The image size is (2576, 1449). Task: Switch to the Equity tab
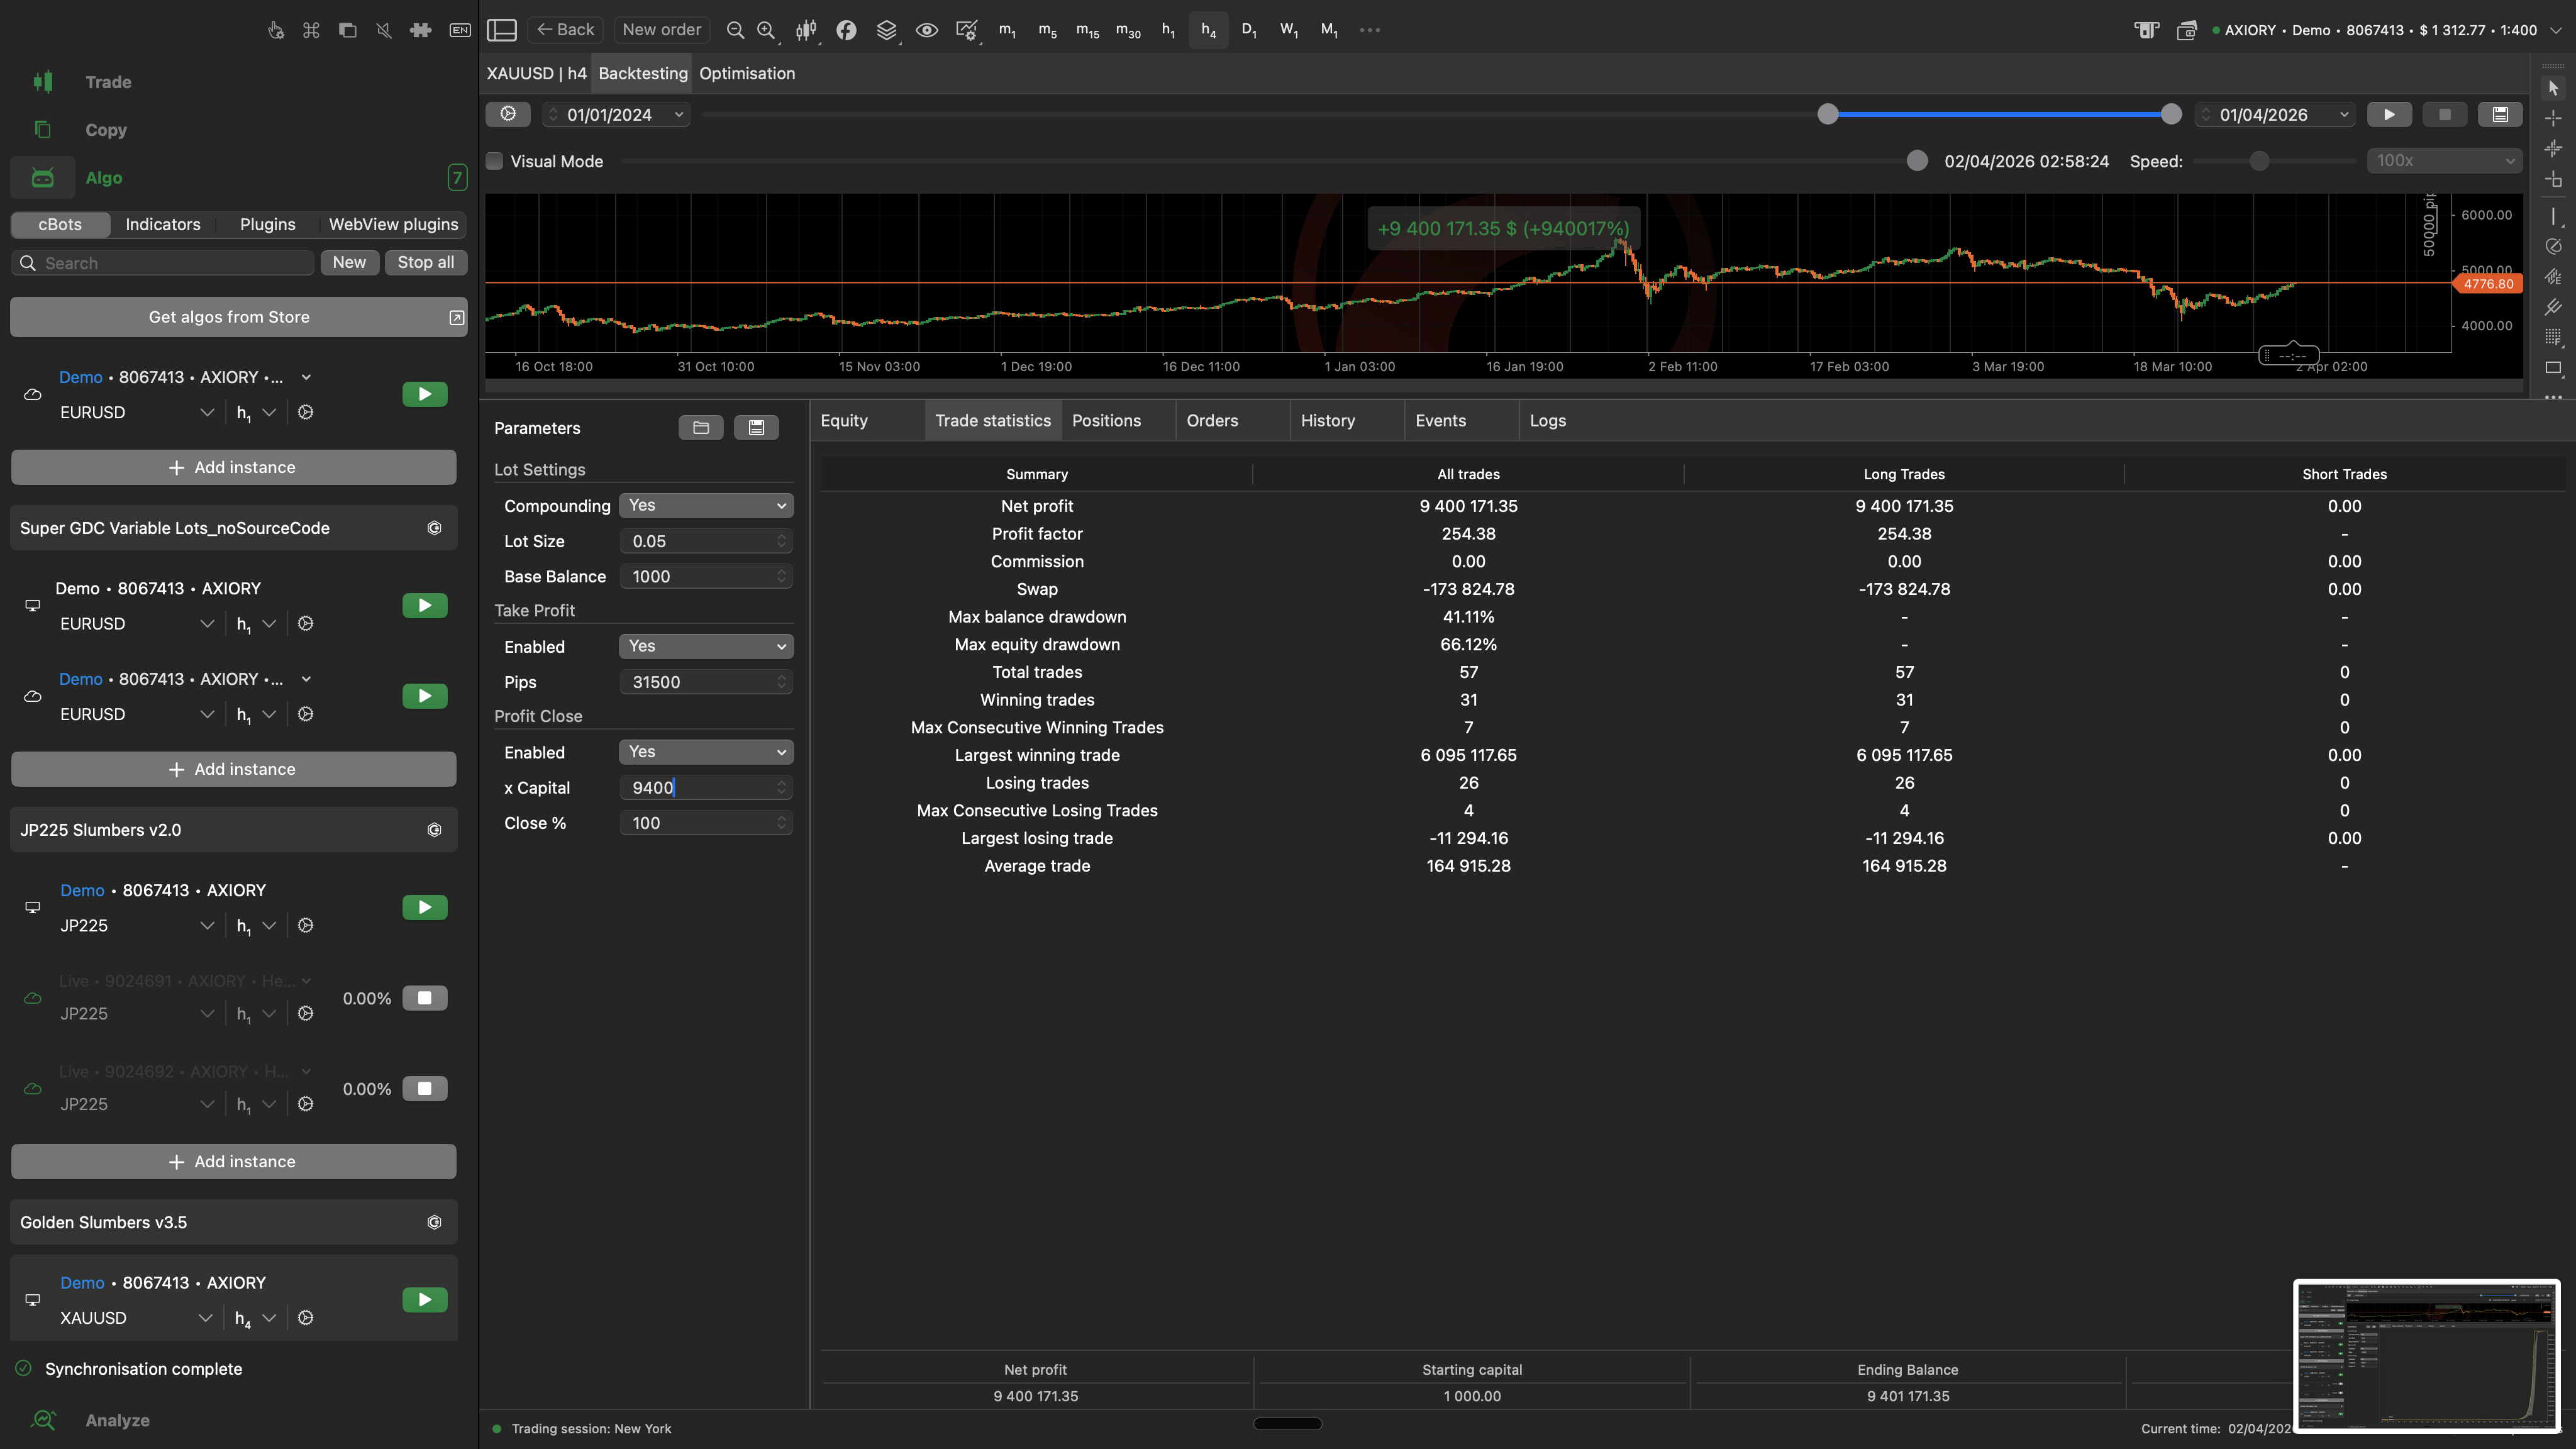(844, 421)
